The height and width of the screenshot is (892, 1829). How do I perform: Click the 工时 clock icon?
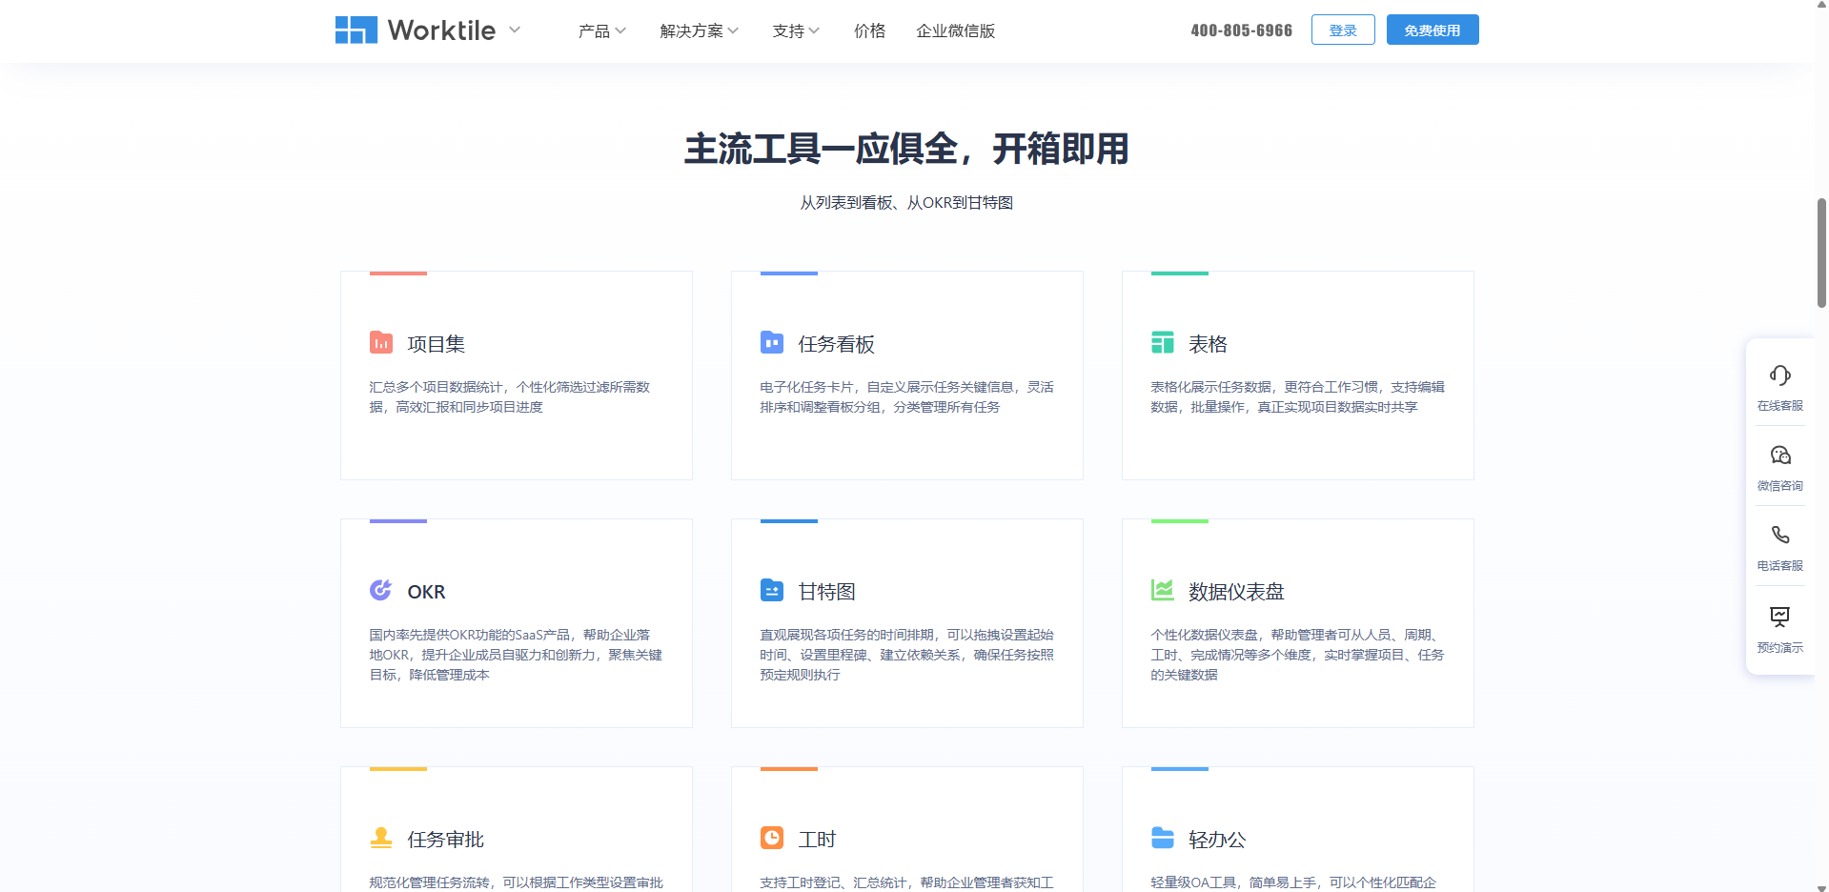click(772, 838)
